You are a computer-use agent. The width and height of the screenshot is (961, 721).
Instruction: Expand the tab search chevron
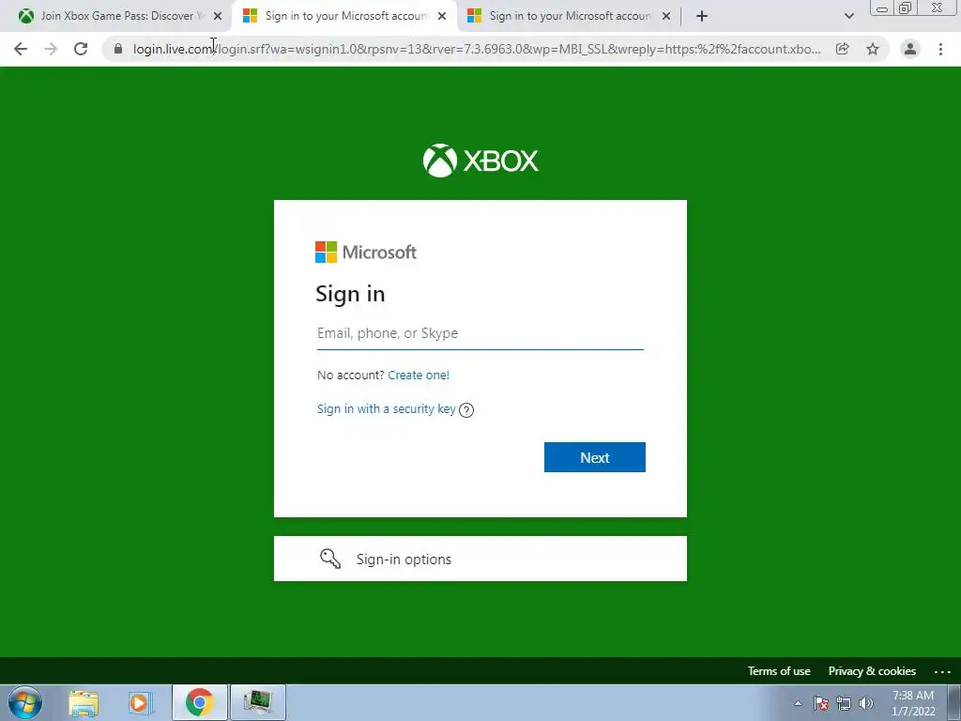pyautogui.click(x=848, y=16)
